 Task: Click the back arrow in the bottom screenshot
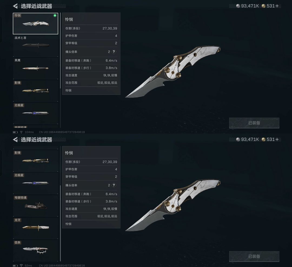pos(15,140)
